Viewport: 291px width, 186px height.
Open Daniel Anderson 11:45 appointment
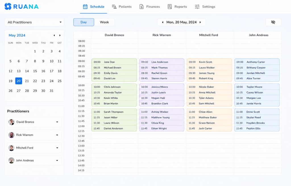click(114, 128)
